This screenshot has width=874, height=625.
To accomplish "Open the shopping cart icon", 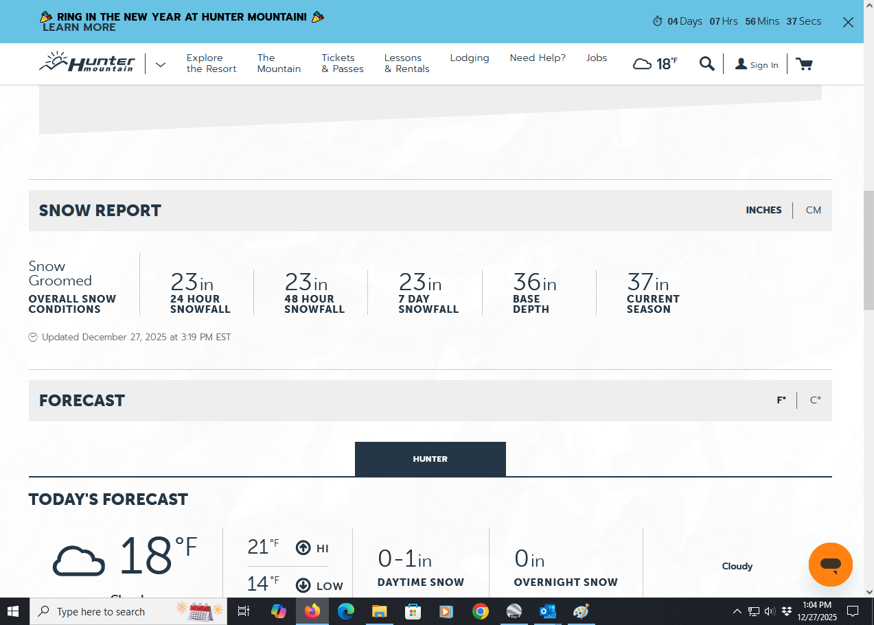I will (803, 64).
